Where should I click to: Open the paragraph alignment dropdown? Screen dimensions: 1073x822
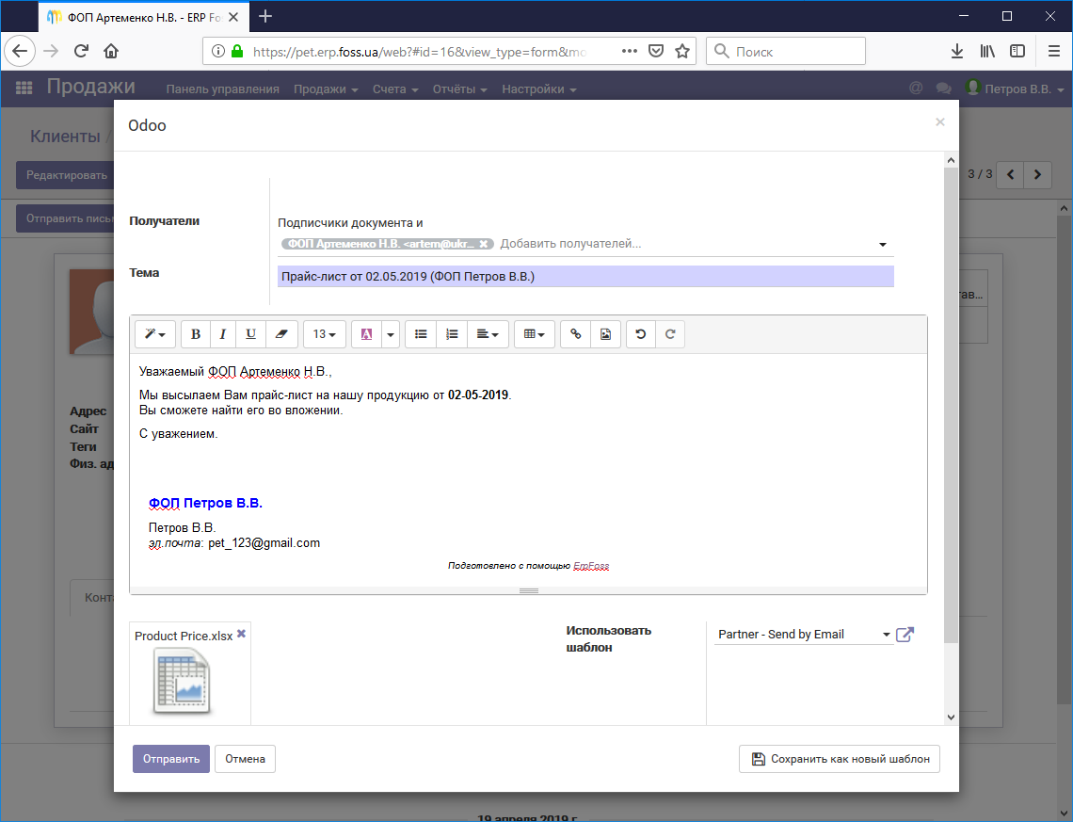coord(488,334)
